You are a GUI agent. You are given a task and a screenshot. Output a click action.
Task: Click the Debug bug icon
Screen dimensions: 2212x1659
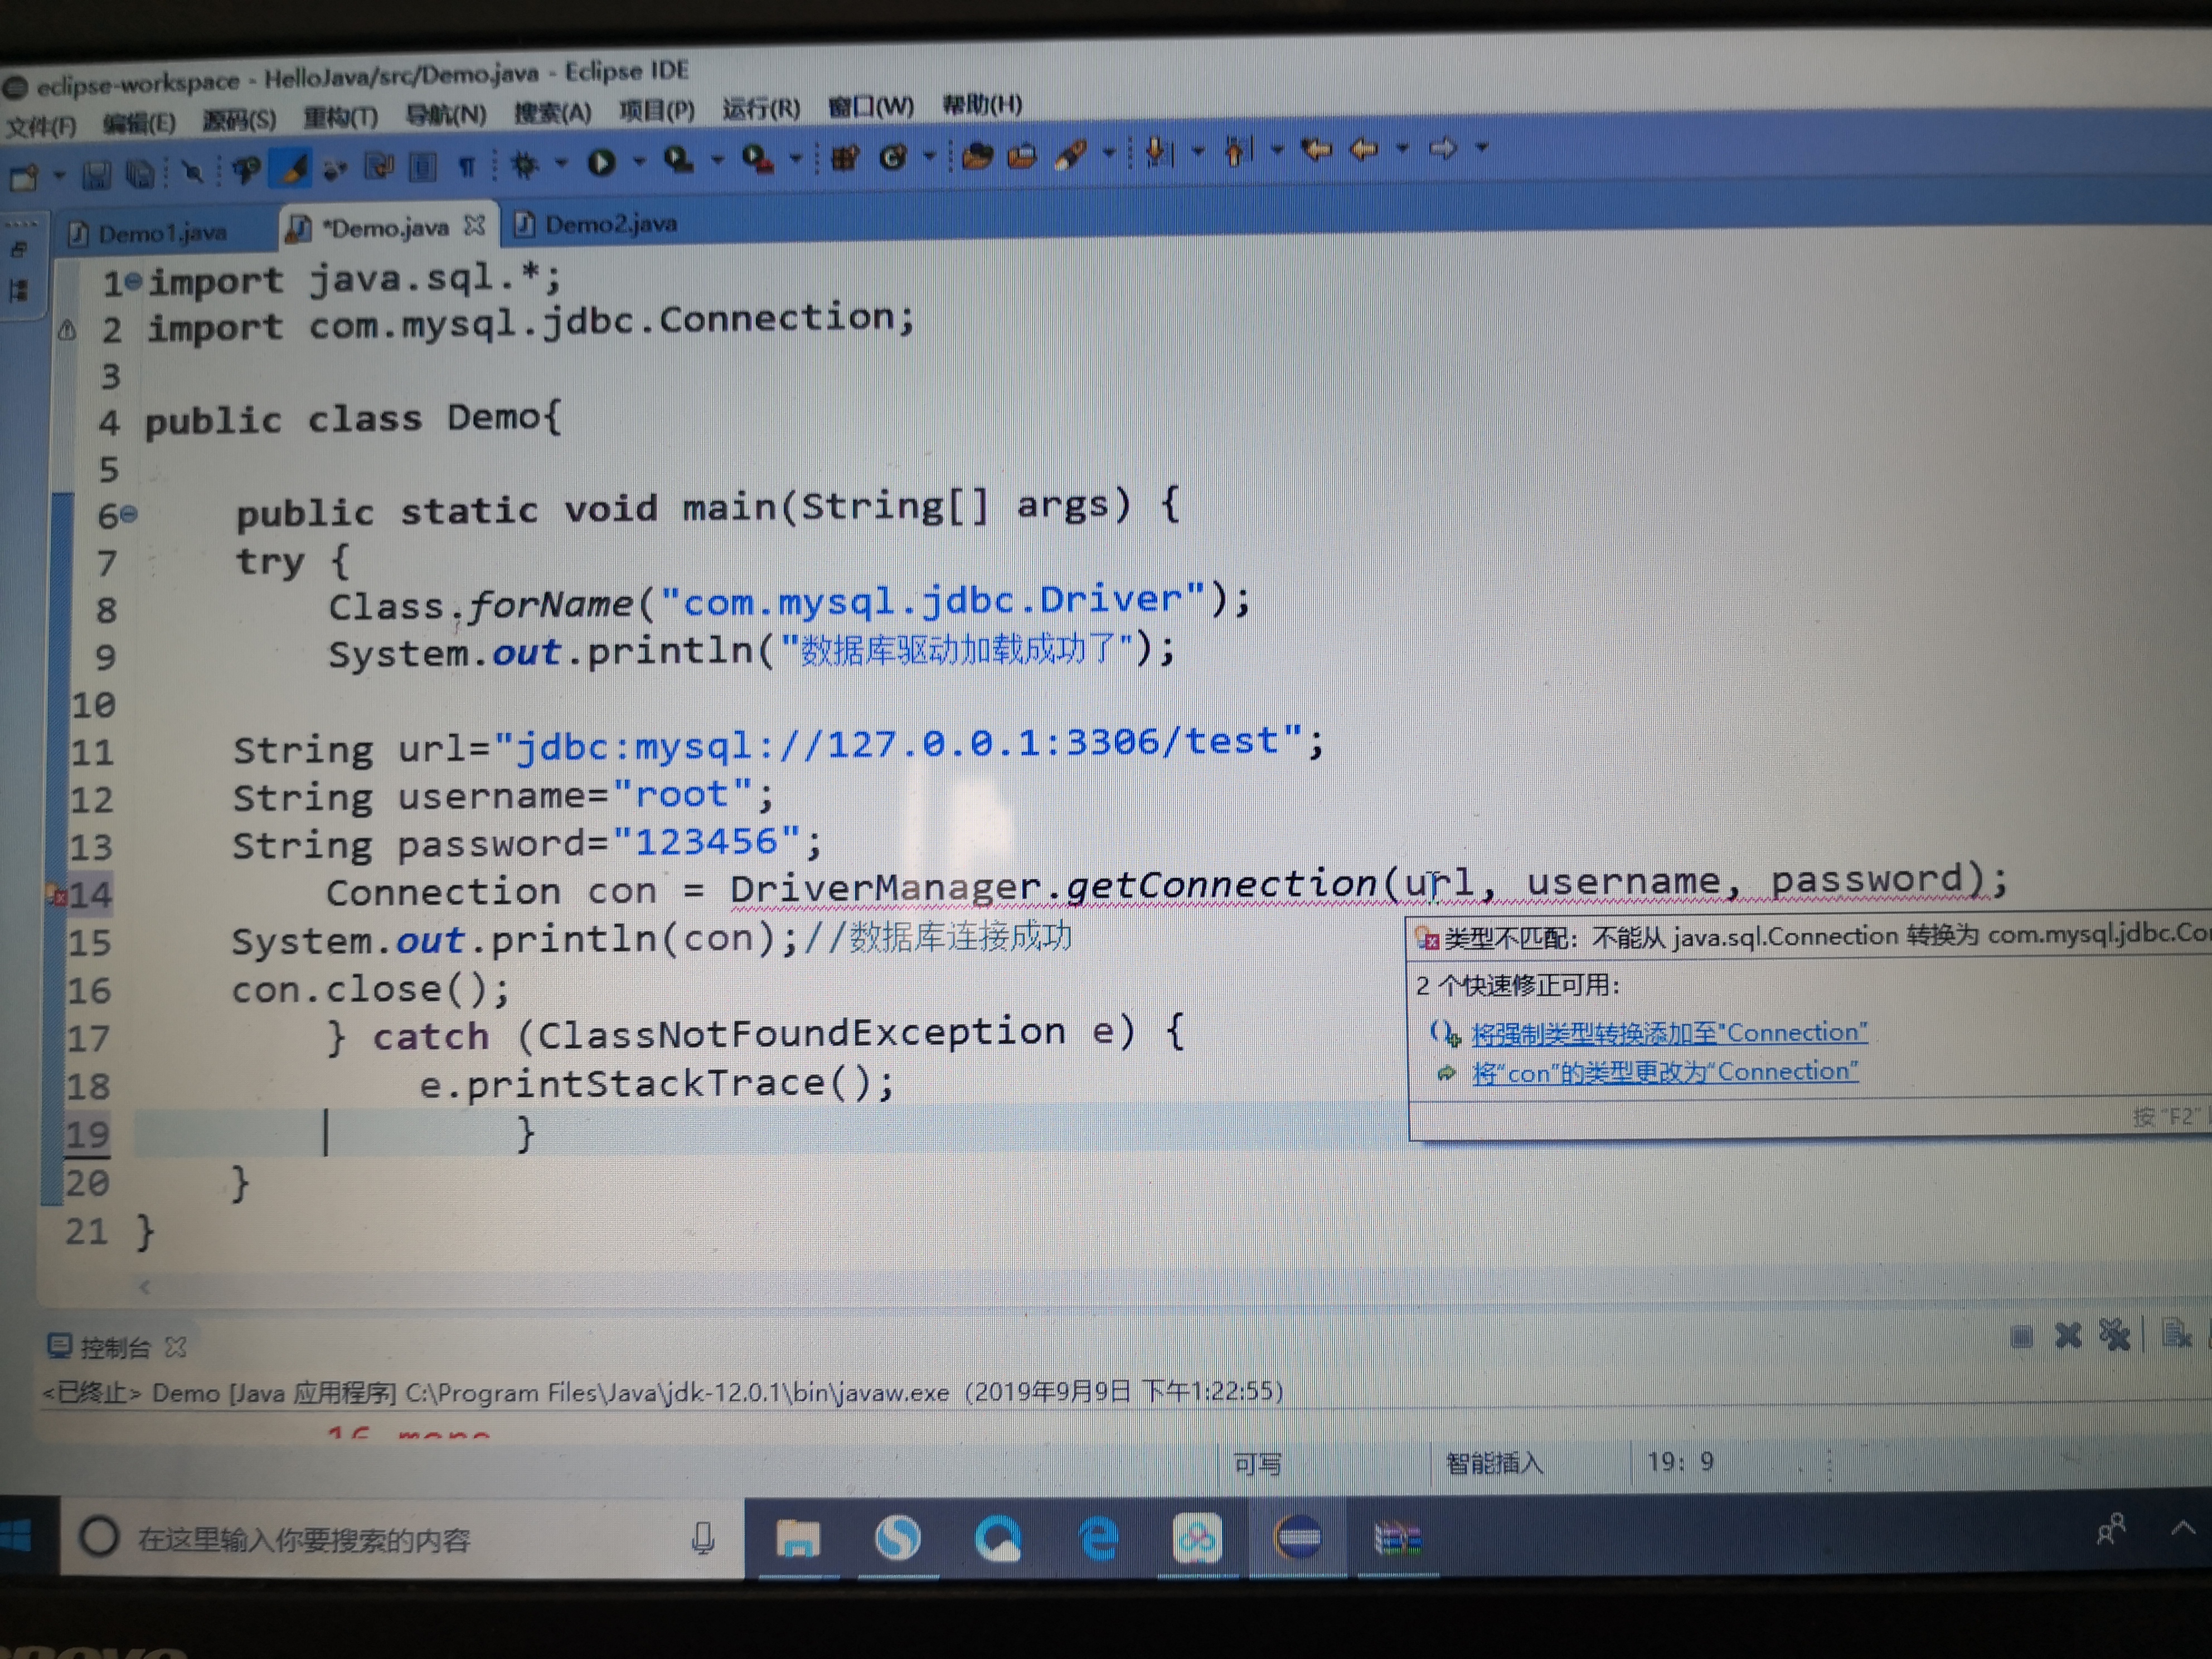(x=524, y=164)
